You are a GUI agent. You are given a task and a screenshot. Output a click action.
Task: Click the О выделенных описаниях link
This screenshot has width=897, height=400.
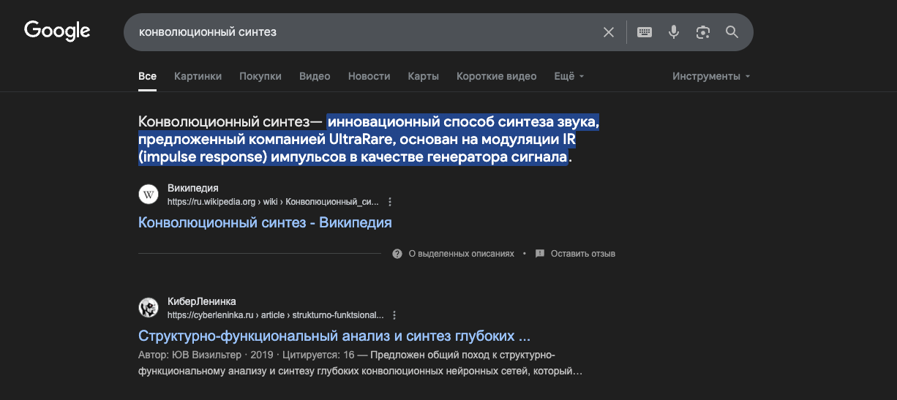(461, 254)
